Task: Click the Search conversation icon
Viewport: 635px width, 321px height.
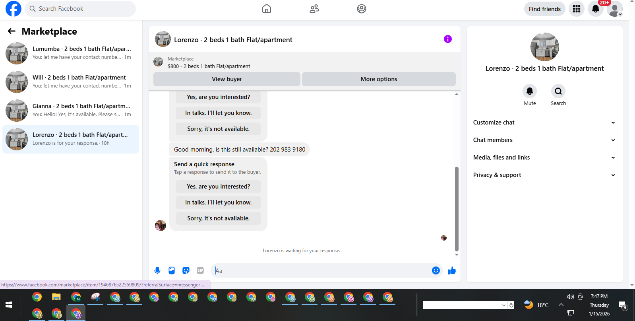Action: [x=558, y=91]
